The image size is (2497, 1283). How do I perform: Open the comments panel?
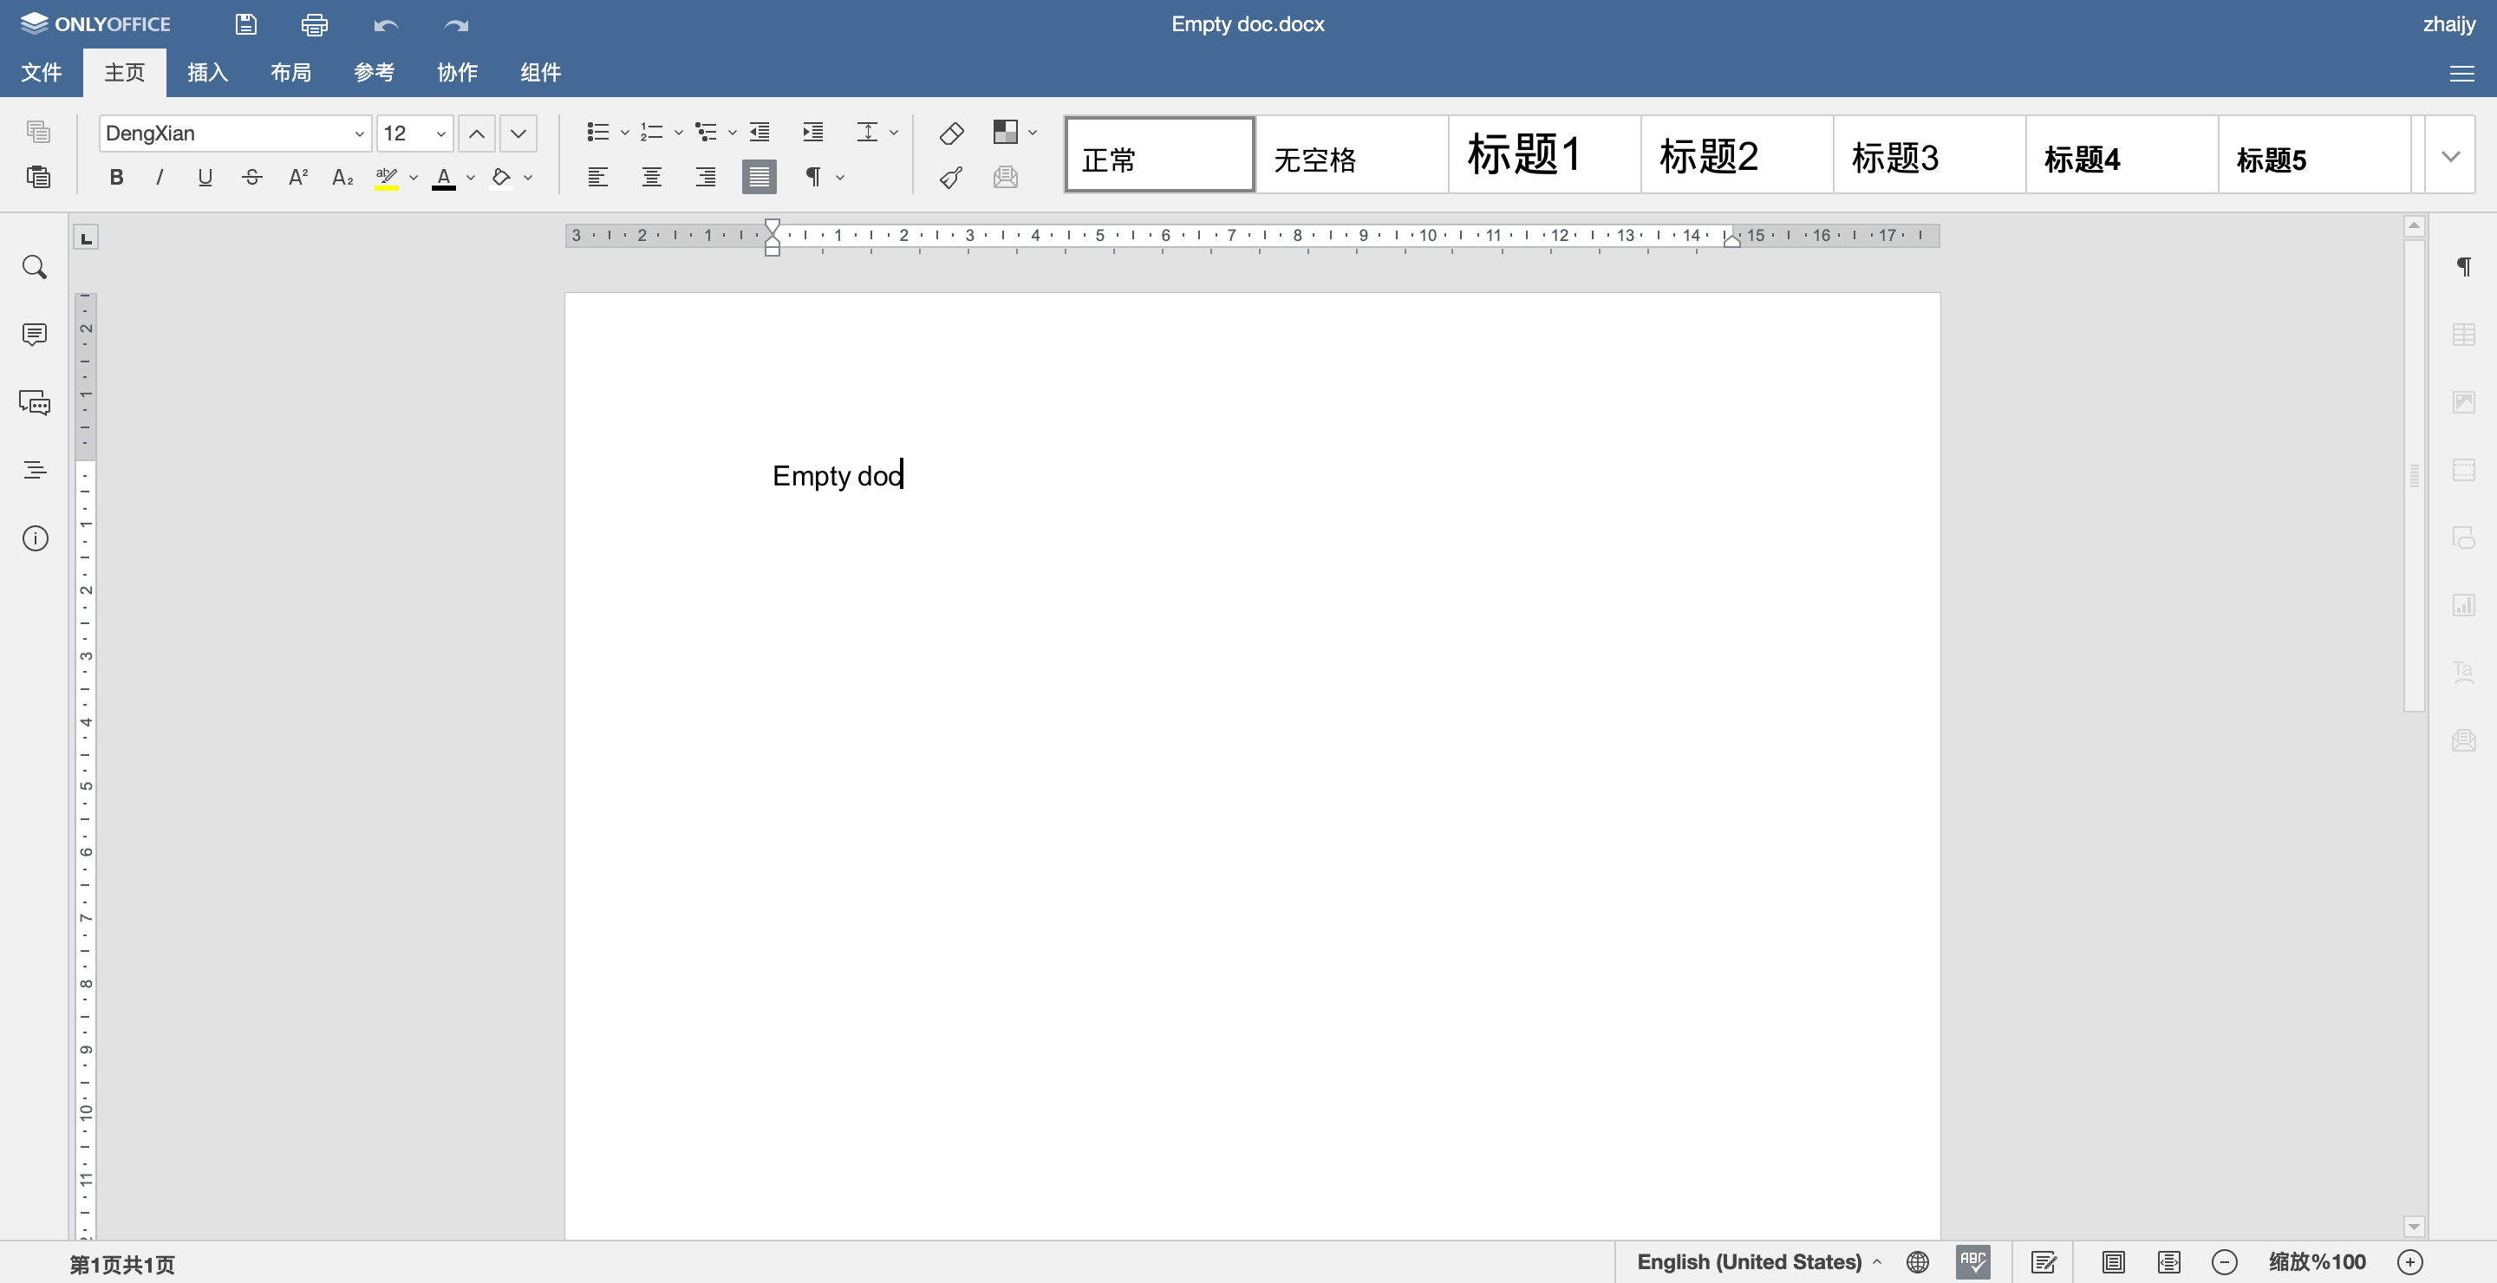pyautogui.click(x=35, y=335)
